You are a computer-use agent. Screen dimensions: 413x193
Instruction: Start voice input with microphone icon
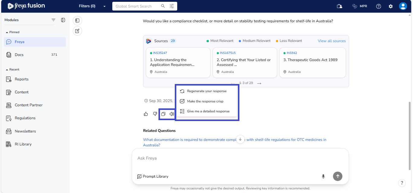(323, 176)
